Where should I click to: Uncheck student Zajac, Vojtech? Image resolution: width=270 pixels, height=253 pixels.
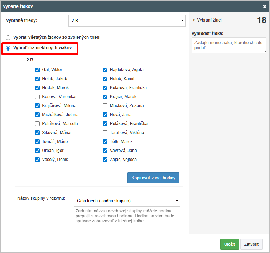[x=105, y=160]
